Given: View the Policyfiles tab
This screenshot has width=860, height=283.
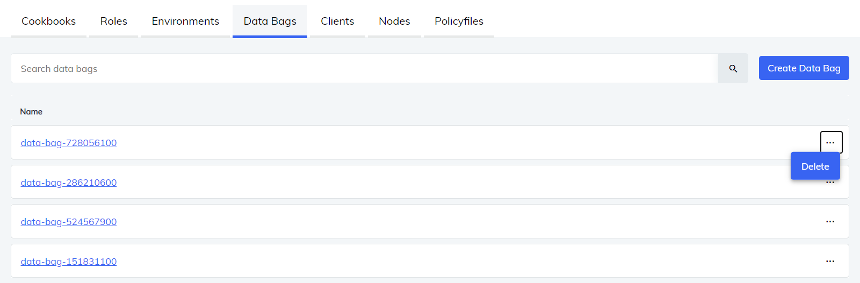Looking at the screenshot, I should [459, 21].
